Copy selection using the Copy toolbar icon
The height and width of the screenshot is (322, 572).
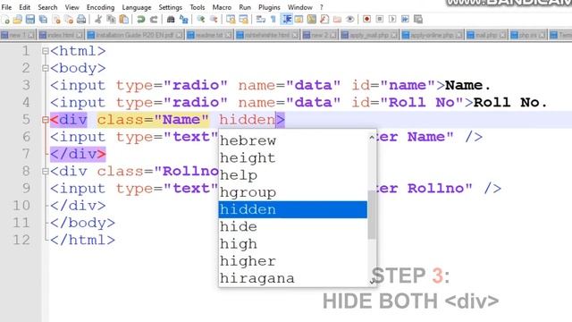111,20
